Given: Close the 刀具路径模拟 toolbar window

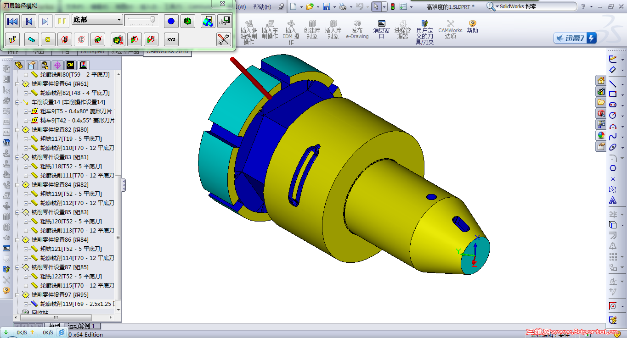Looking at the screenshot, I should click(x=222, y=4).
